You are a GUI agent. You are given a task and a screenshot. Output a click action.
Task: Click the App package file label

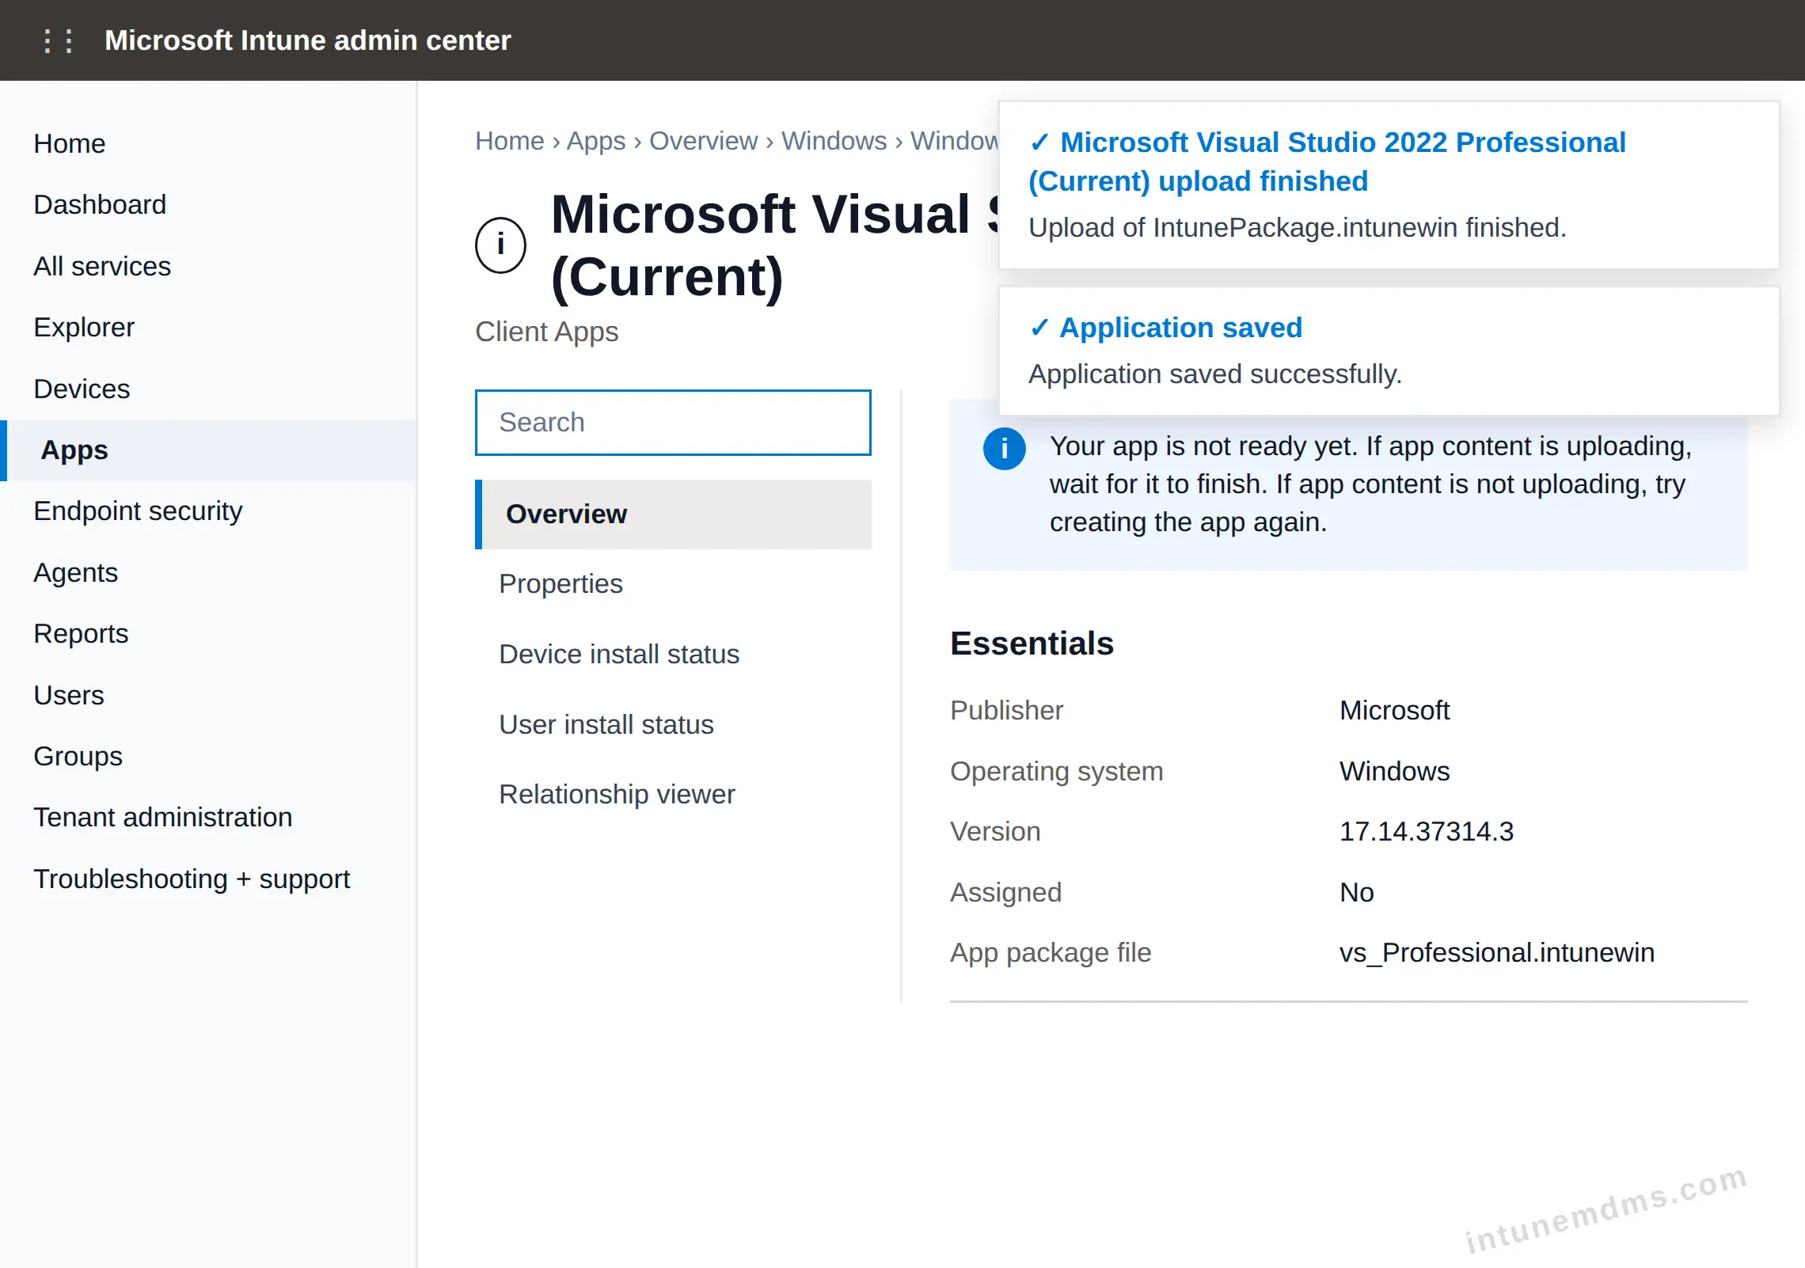click(x=1051, y=953)
